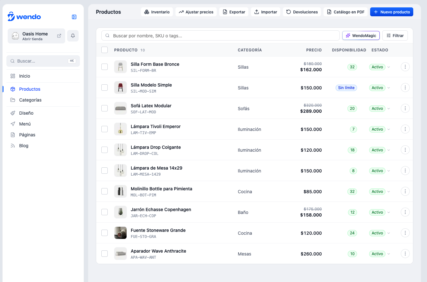
Task: Check the Jarrón Echasse Copenhagen row
Action: point(105,212)
